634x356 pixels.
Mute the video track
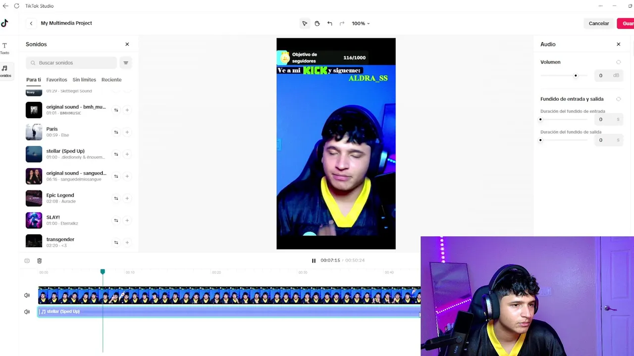[27, 296]
